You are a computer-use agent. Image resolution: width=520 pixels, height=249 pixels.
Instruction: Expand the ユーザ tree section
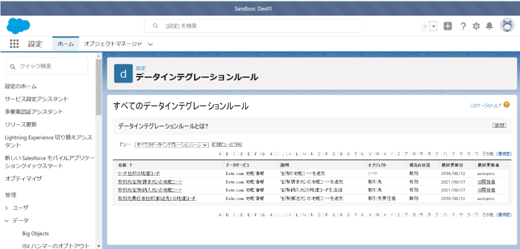pos(7,208)
